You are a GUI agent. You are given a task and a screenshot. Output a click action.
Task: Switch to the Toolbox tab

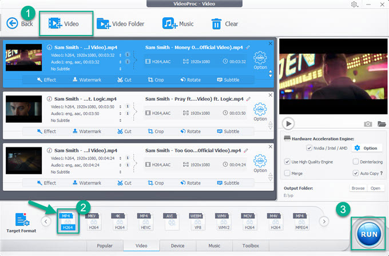(x=251, y=246)
